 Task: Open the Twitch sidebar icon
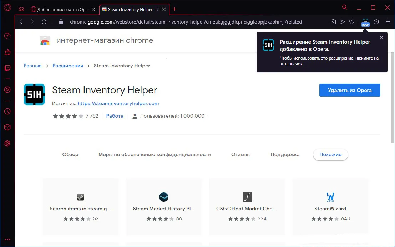(x=7, y=68)
